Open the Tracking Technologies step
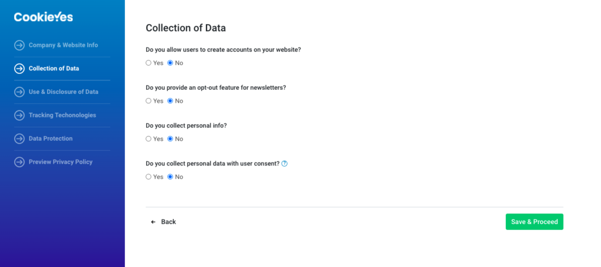Viewport: 601px width, 267px height. pyautogui.click(x=62, y=116)
